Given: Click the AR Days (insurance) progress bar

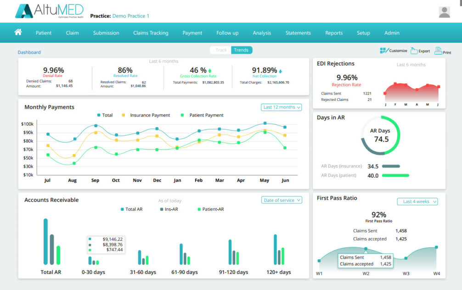Looking at the screenshot, I should 391,166.
